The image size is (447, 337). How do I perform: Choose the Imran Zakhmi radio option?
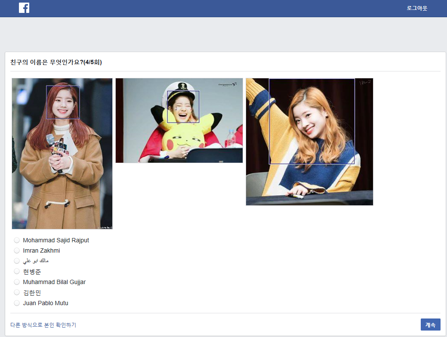pos(17,250)
